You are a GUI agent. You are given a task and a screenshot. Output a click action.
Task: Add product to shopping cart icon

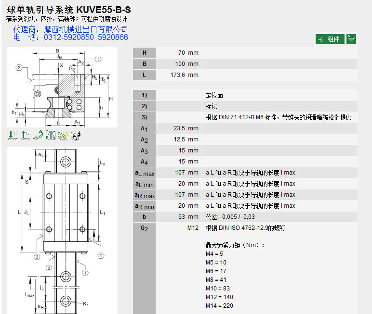click(351, 39)
